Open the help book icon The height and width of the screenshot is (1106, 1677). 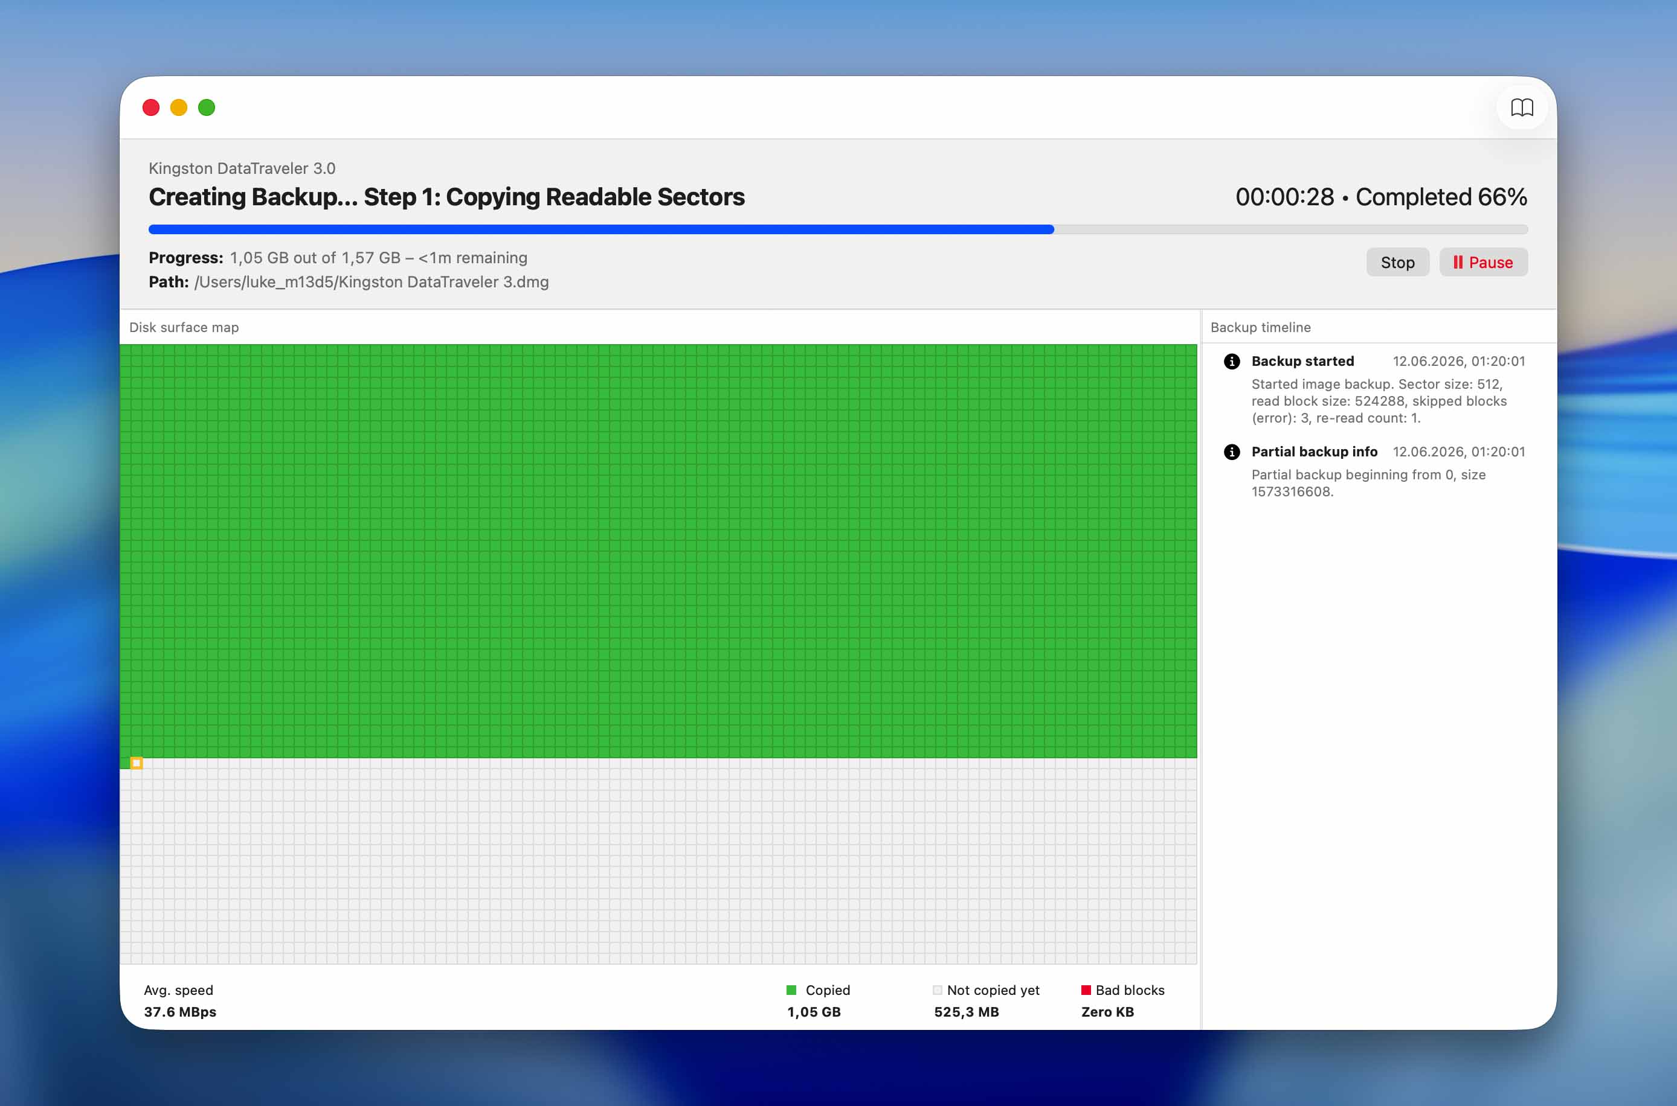[x=1522, y=107]
